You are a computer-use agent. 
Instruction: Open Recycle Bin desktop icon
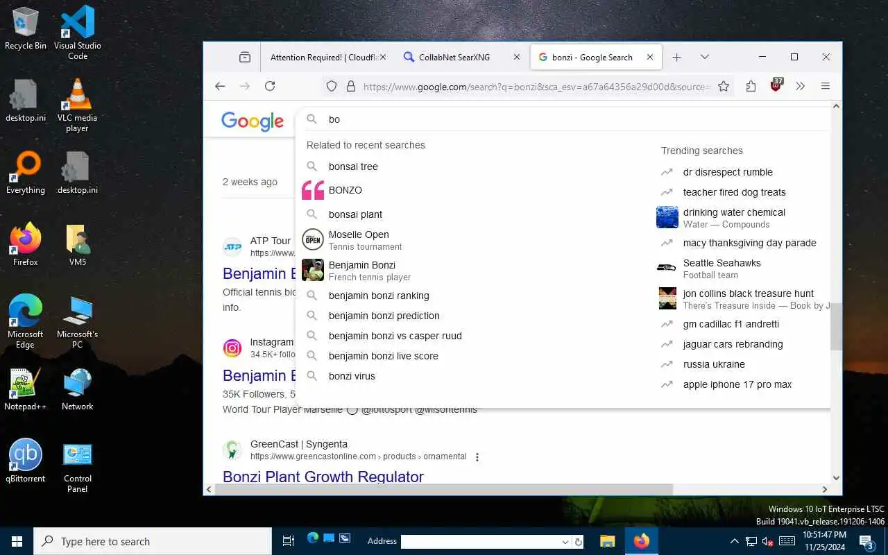[26, 29]
